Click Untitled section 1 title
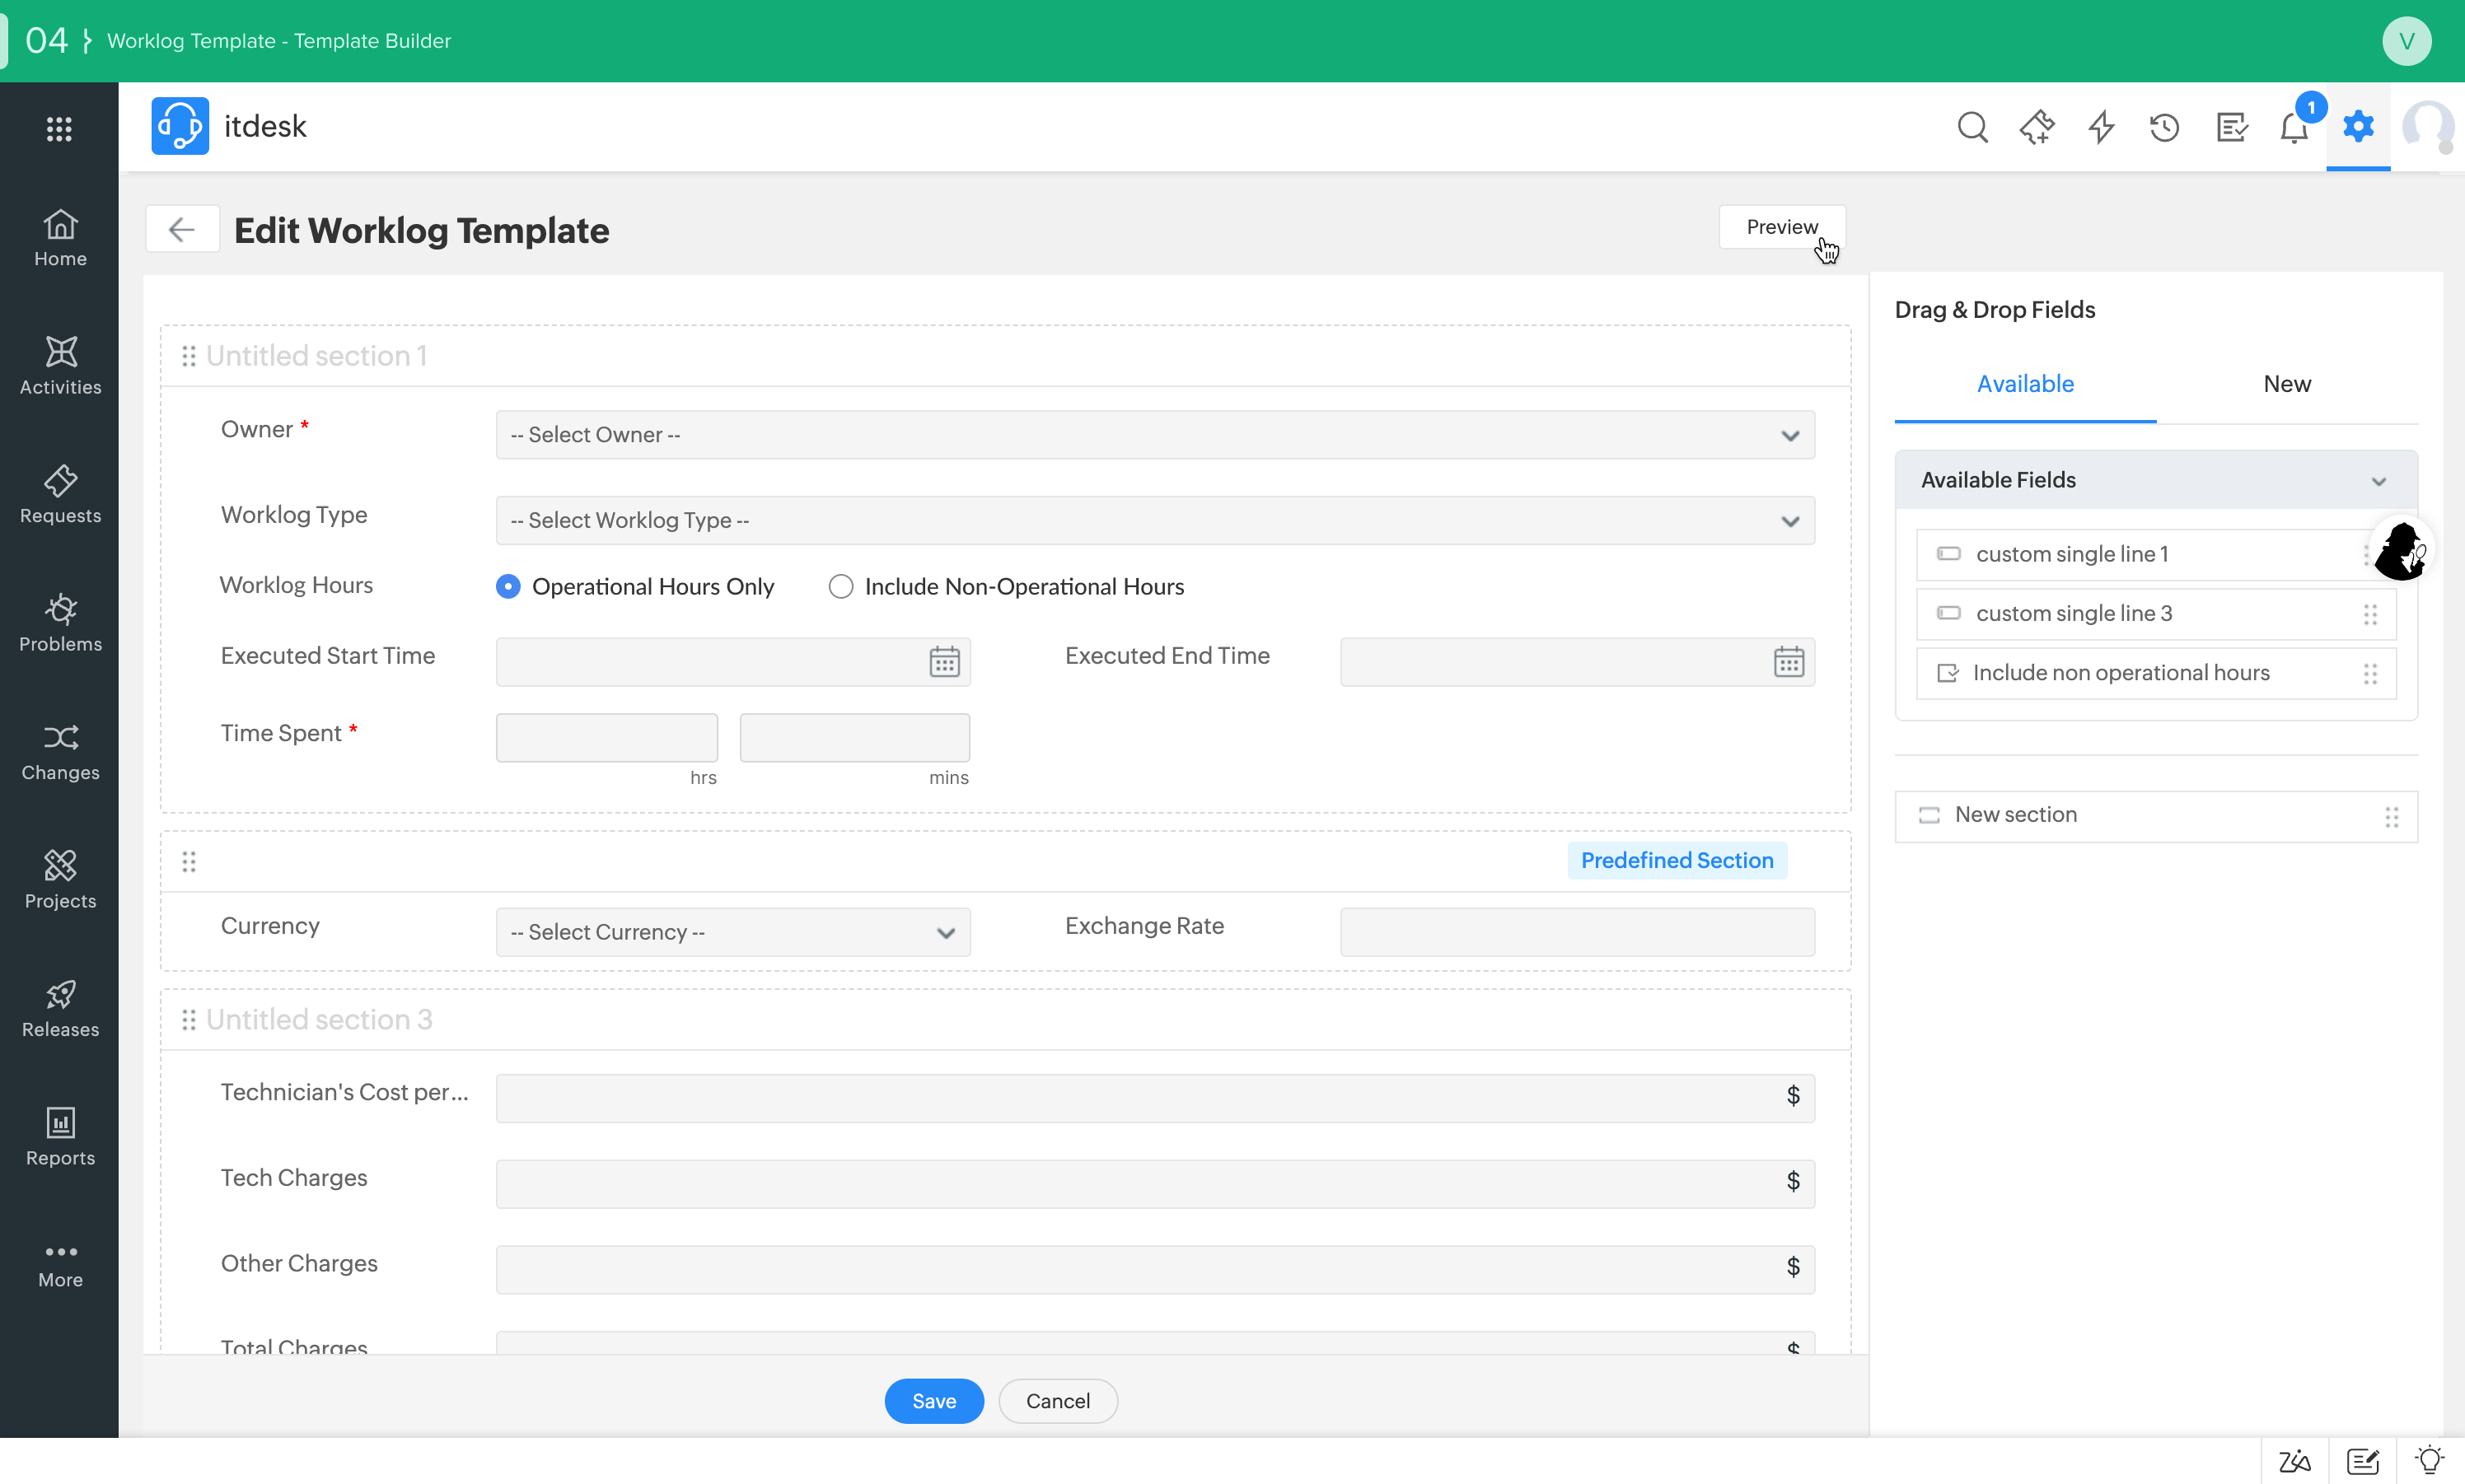 [x=316, y=356]
